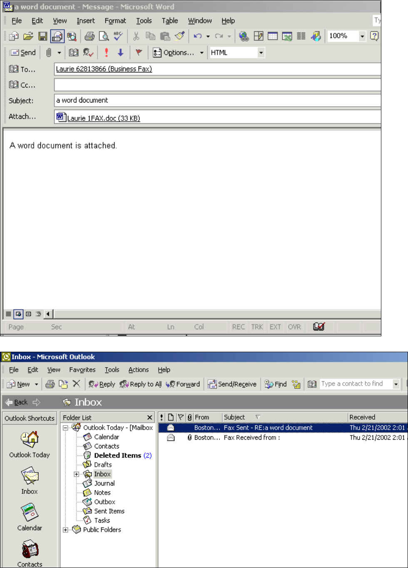
Task: Set message importance to high with the red exclamation mark
Action: [107, 53]
